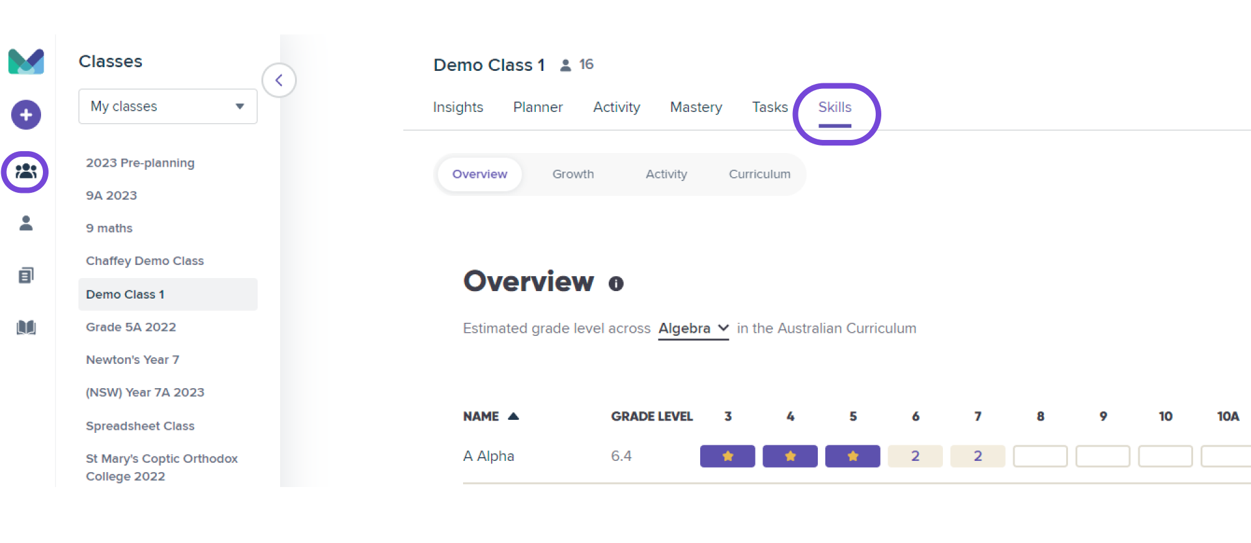The height and width of the screenshot is (543, 1251).
Task: Click A Alpha's grade 3 mastered star cell
Action: [x=728, y=456]
